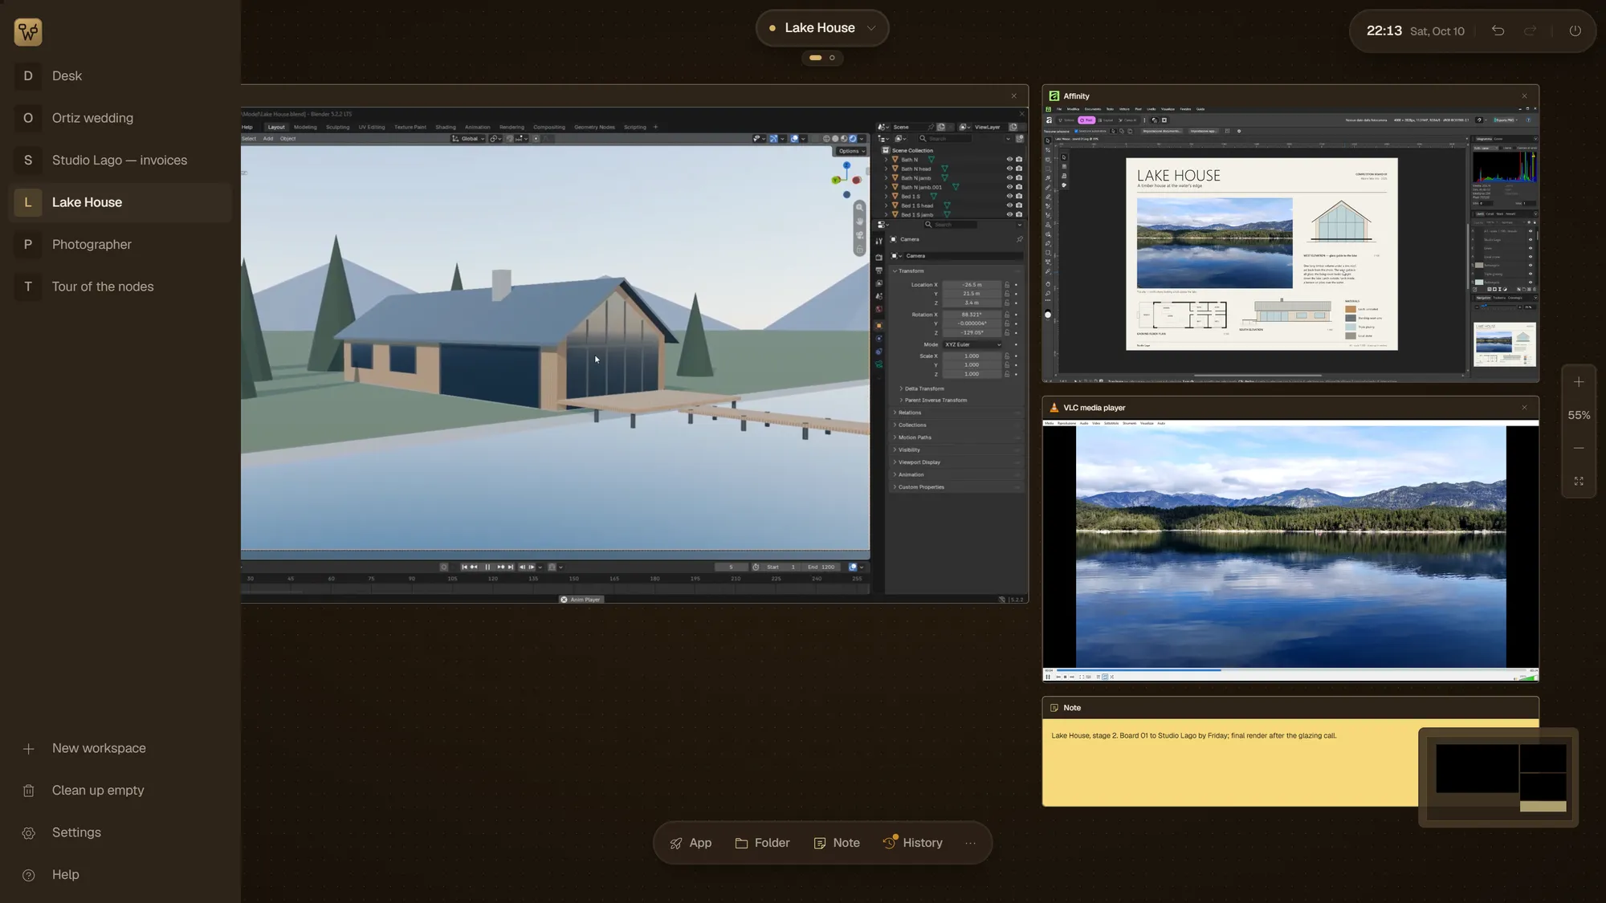Toggle the lock for Scale Z in Transform
Screen dimensions: 1606x903
tap(1007, 374)
